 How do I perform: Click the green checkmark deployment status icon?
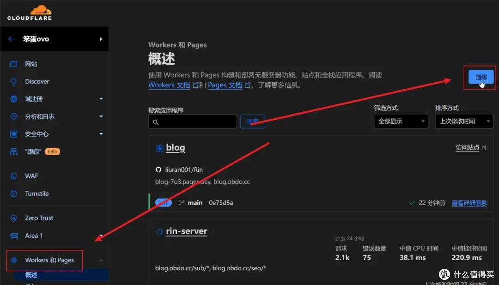tap(412, 203)
